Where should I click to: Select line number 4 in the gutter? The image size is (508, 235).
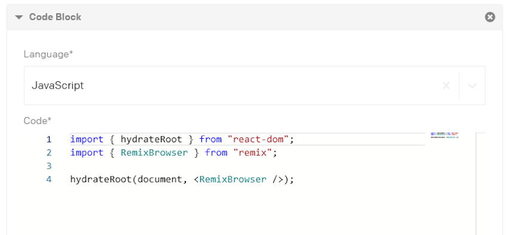coord(48,179)
